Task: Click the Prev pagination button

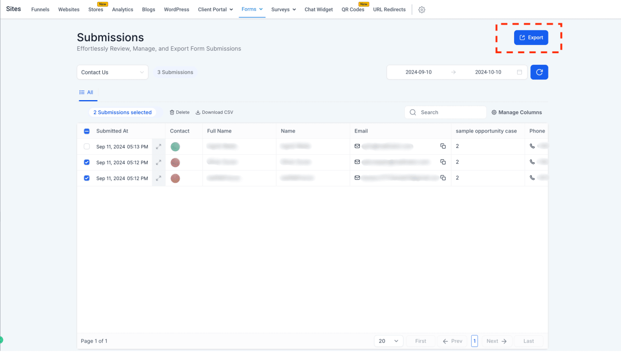Action: [452, 341]
